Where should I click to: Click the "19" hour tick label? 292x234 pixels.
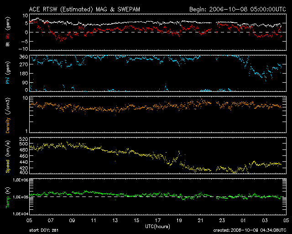[179, 221]
